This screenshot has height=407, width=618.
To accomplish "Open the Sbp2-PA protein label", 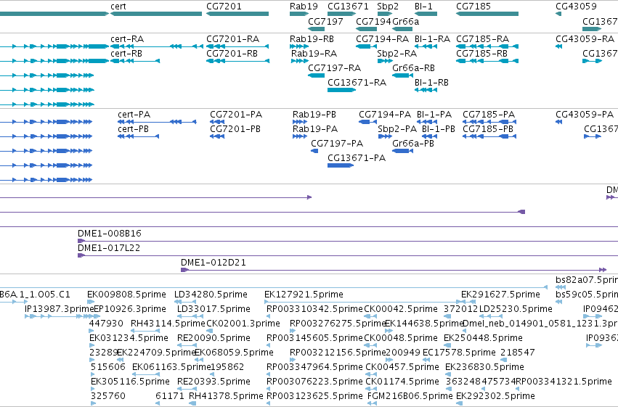I will (397, 128).
